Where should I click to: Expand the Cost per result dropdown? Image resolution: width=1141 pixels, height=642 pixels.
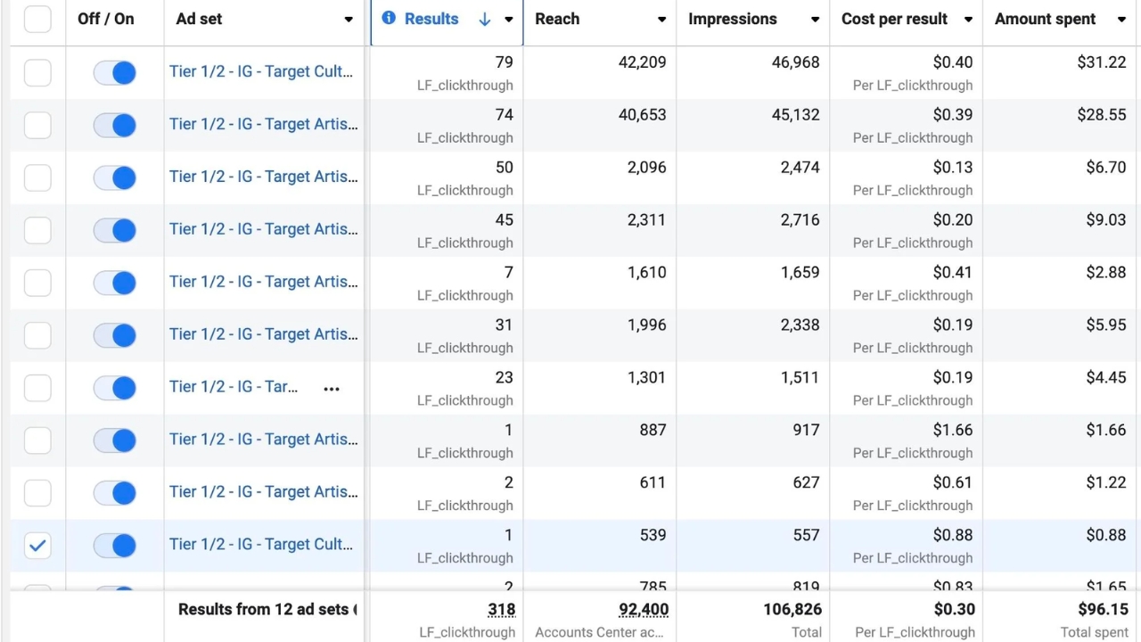[968, 20]
